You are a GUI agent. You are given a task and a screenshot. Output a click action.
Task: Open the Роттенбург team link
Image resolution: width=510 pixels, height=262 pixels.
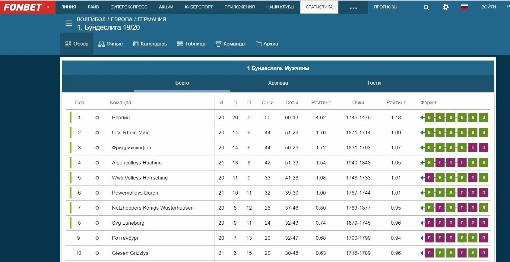[125, 238]
